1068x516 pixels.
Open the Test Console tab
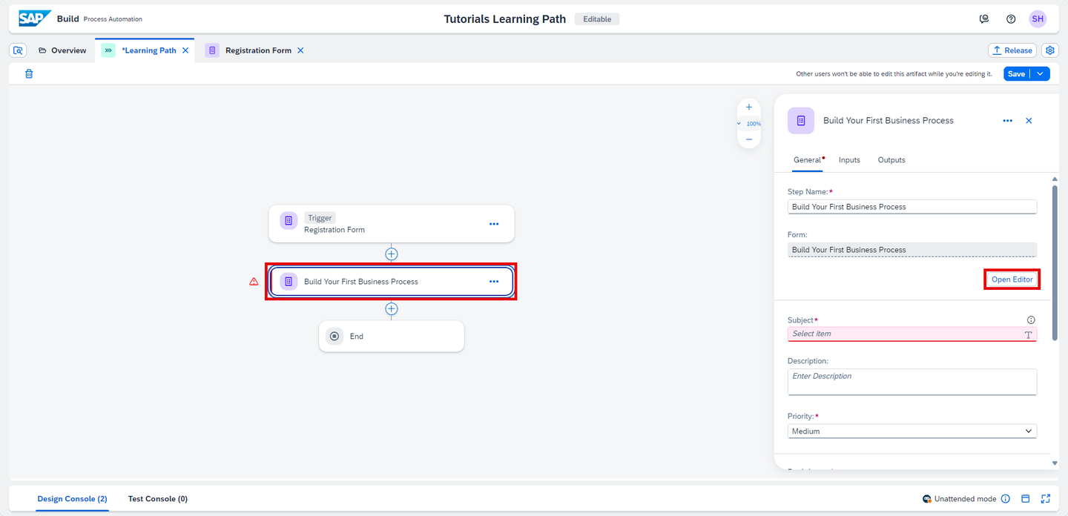pyautogui.click(x=158, y=499)
